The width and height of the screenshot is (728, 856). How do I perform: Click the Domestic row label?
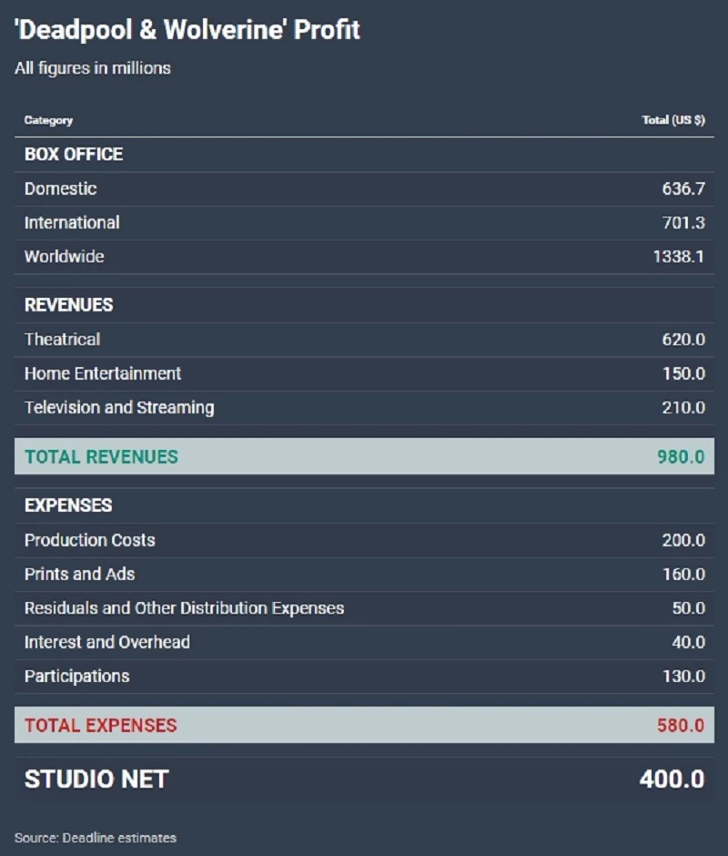[61, 189]
